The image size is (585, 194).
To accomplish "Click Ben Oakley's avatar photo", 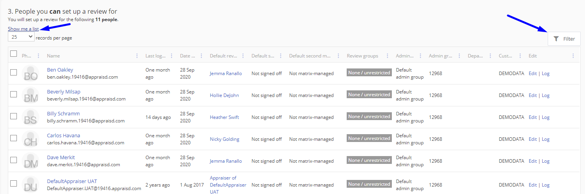I will [31, 74].
